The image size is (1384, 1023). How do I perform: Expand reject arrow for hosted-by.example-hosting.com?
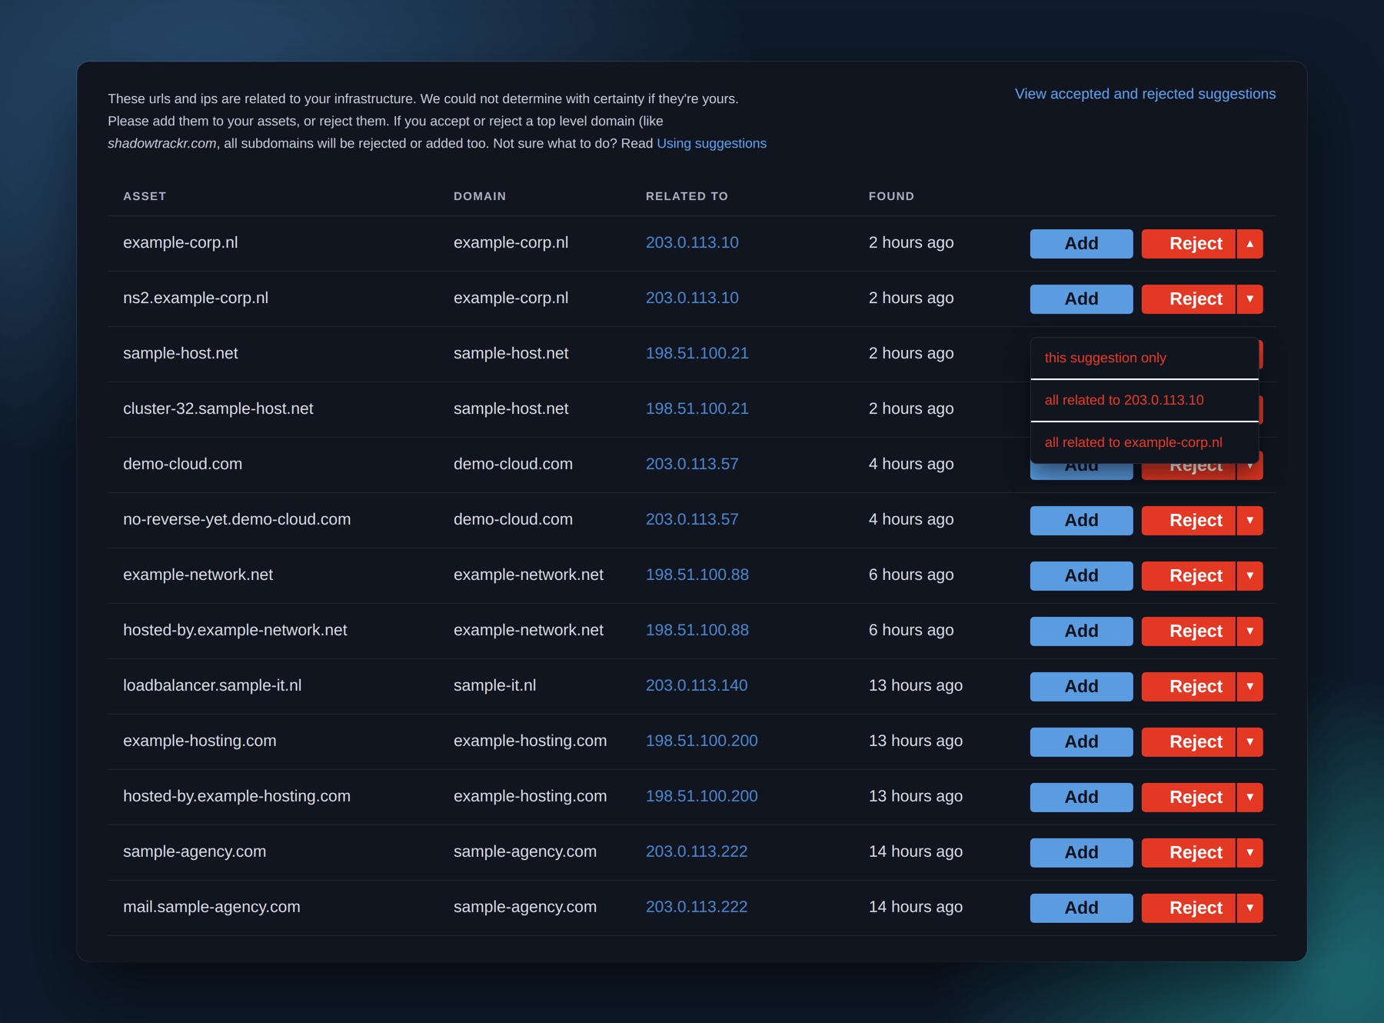point(1249,798)
